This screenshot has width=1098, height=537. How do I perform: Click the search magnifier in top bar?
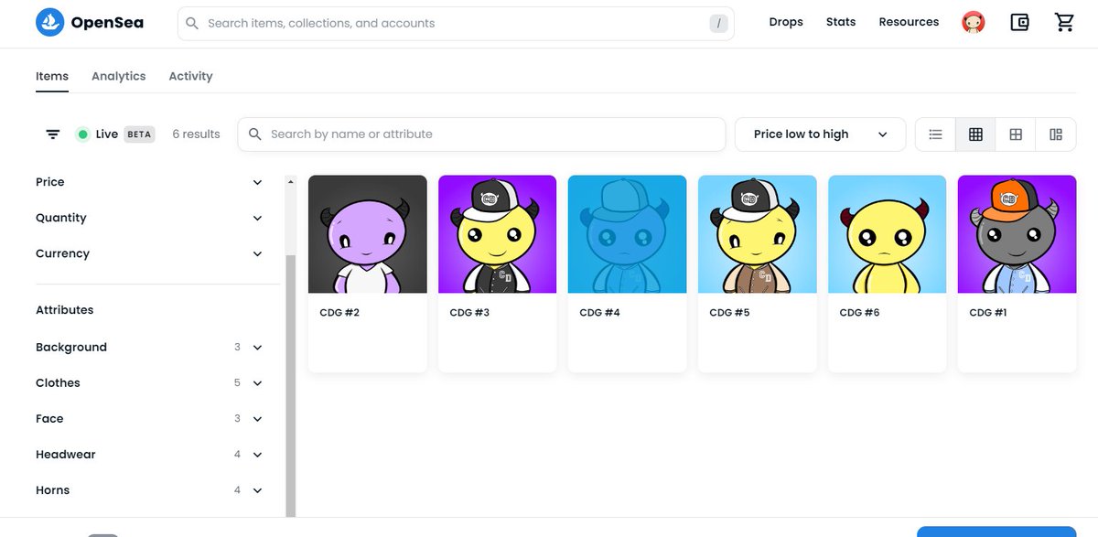point(192,23)
